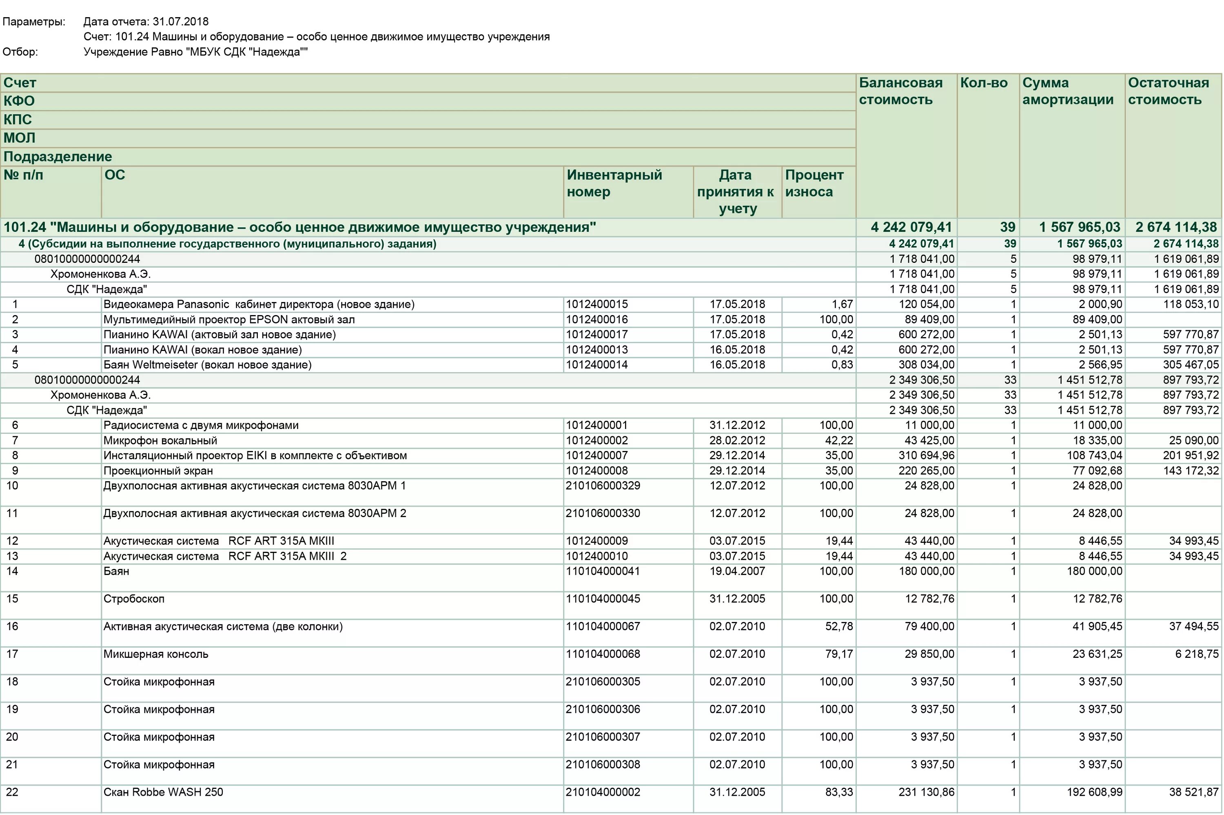The image size is (1224, 815).
Task: Select 'Микрофон вокальный' item
Action: pyautogui.click(x=160, y=441)
